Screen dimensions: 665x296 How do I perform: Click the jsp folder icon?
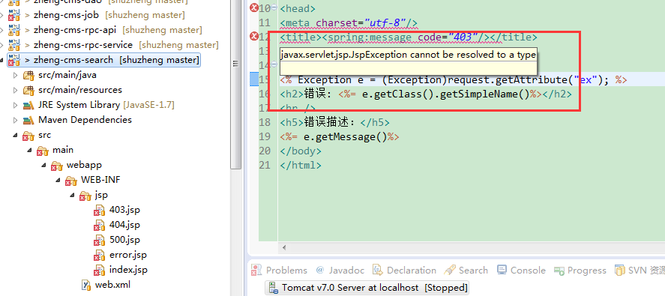[x=85, y=196]
